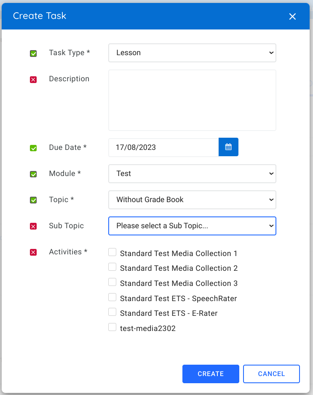Viewport: 313px width, 395px height.
Task: Select a Sub Topic from the dropdown
Action: [x=192, y=226]
